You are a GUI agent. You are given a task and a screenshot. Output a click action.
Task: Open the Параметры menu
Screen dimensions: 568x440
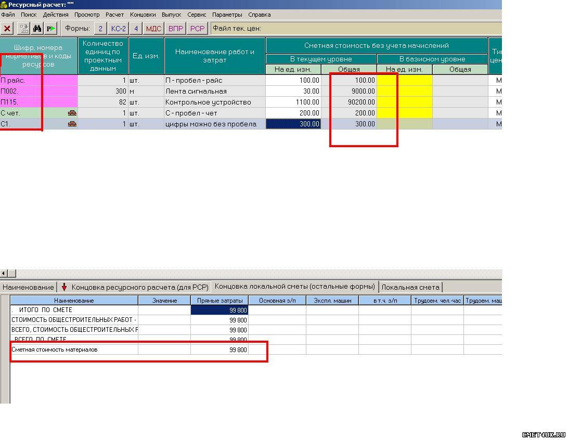[227, 15]
